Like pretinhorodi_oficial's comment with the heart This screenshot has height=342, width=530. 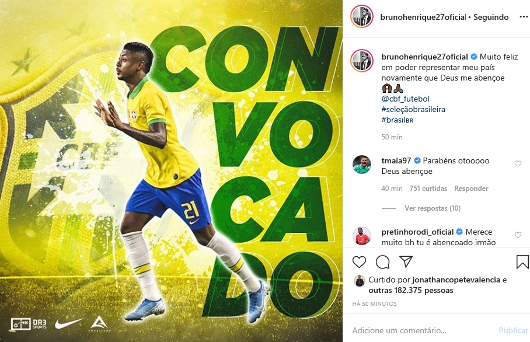[518, 235]
